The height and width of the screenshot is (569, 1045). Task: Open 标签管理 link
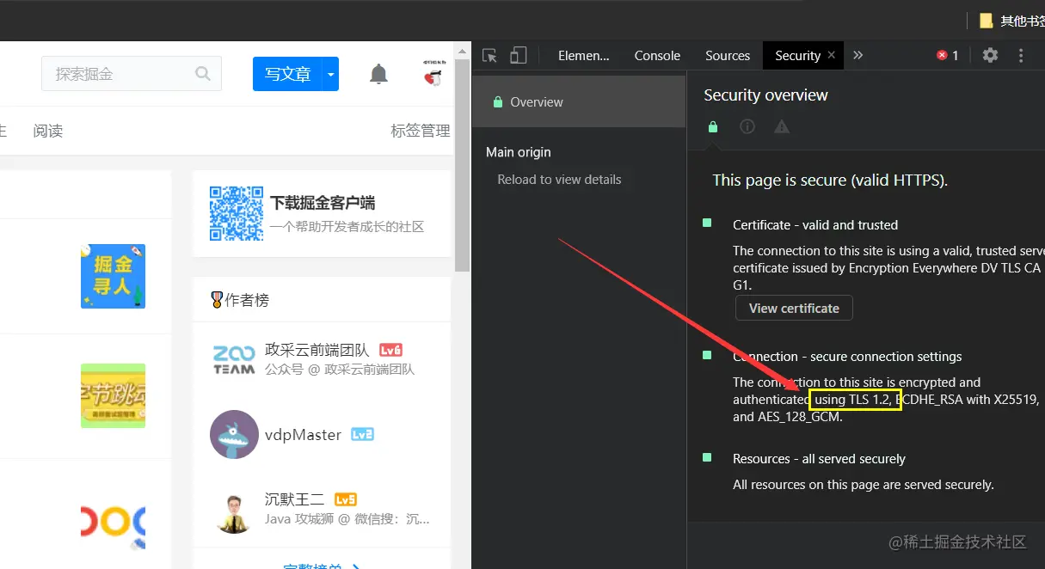[x=421, y=131]
